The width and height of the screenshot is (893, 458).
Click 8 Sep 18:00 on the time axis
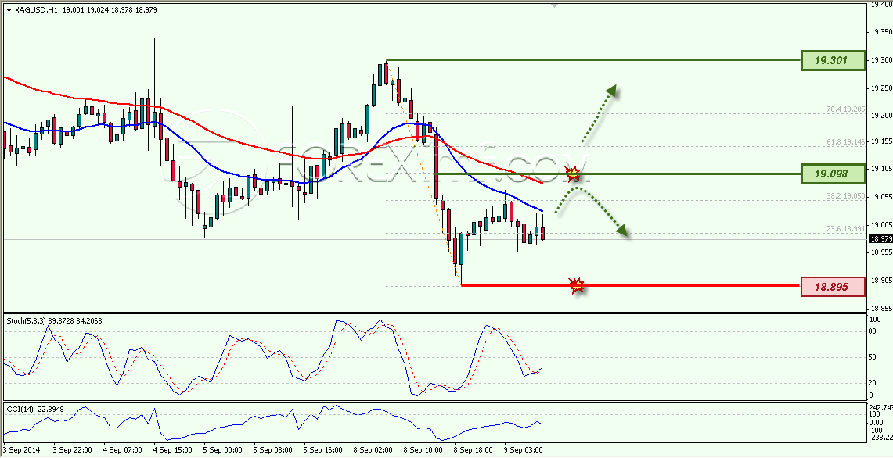click(474, 450)
